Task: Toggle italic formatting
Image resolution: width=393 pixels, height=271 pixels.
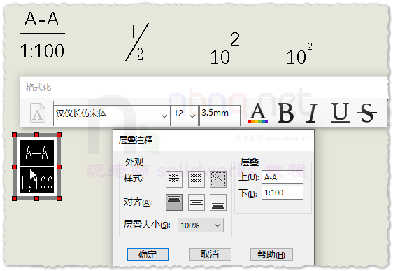Action: pyautogui.click(x=312, y=113)
